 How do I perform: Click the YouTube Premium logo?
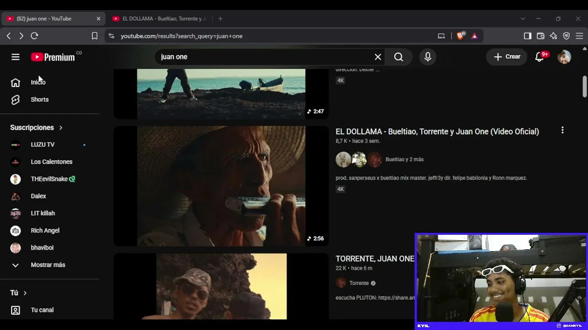(x=53, y=57)
